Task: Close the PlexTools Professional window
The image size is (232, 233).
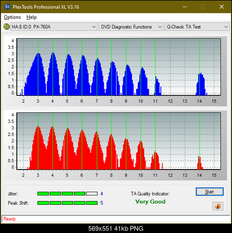Action: tap(222, 7)
